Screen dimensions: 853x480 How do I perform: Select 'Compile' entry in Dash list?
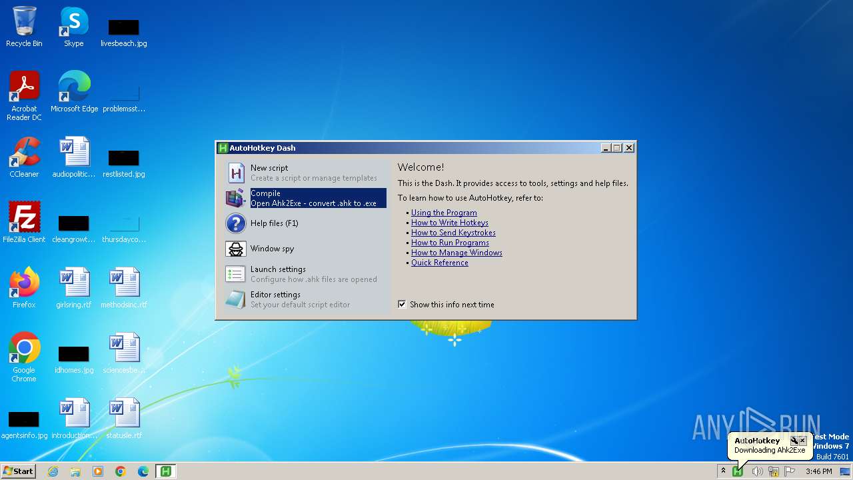[x=305, y=198]
